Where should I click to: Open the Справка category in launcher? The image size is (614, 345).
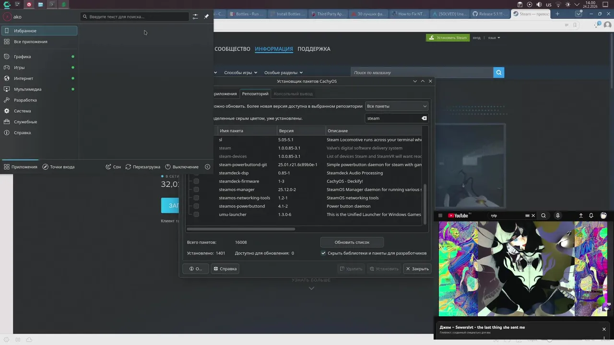tap(39, 133)
